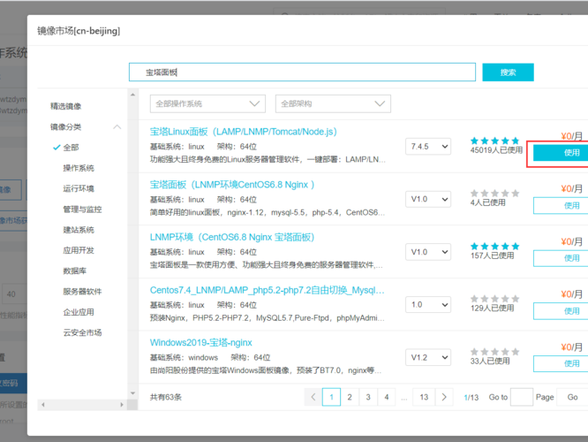Screen dimensions: 588x442
Task: Click the Go to page input box
Action: click(522, 397)
